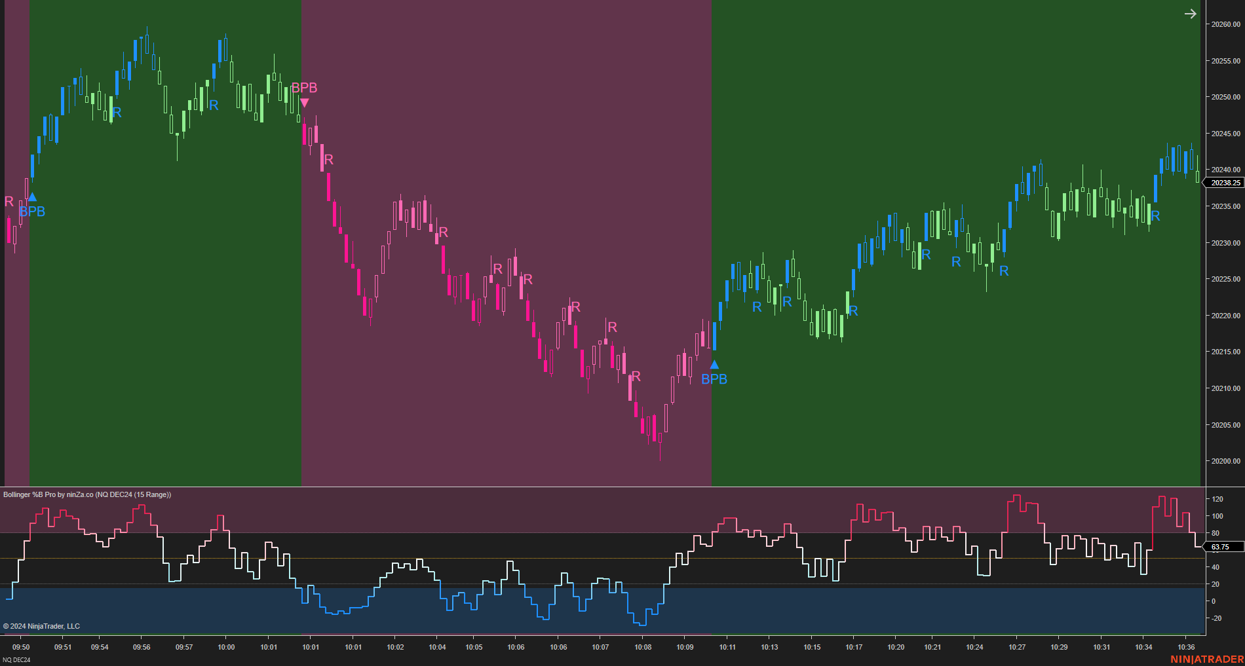The height and width of the screenshot is (666, 1245).
Task: Click the blue BPB up-arrow near 10:11
Action: pos(714,365)
